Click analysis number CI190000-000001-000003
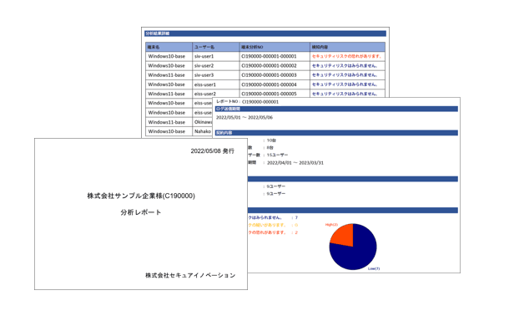Image resolution: width=509 pixels, height=316 pixels. (x=269, y=75)
